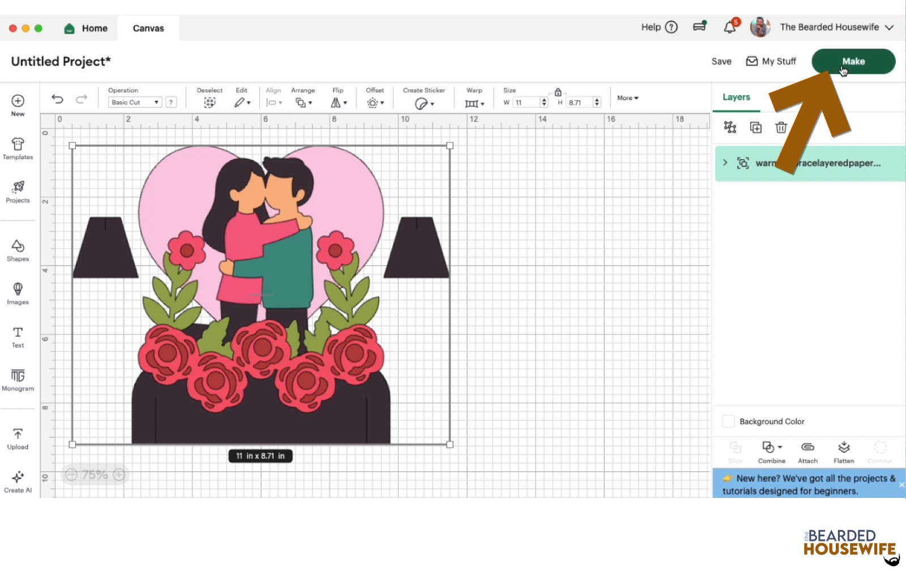This screenshot has height=576, width=906.
Task: Click the Upload icon
Action: pos(18,438)
